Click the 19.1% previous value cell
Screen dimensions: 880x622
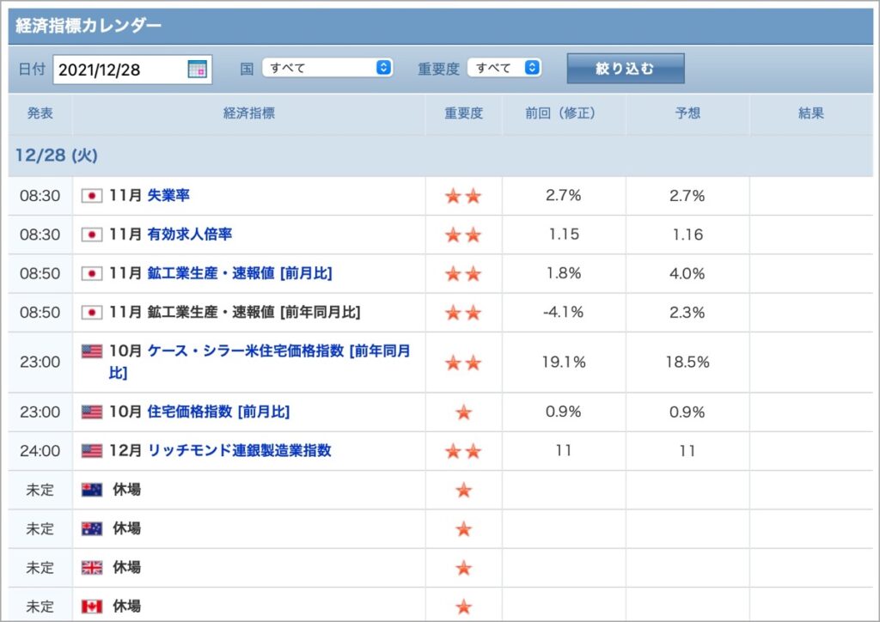(564, 363)
